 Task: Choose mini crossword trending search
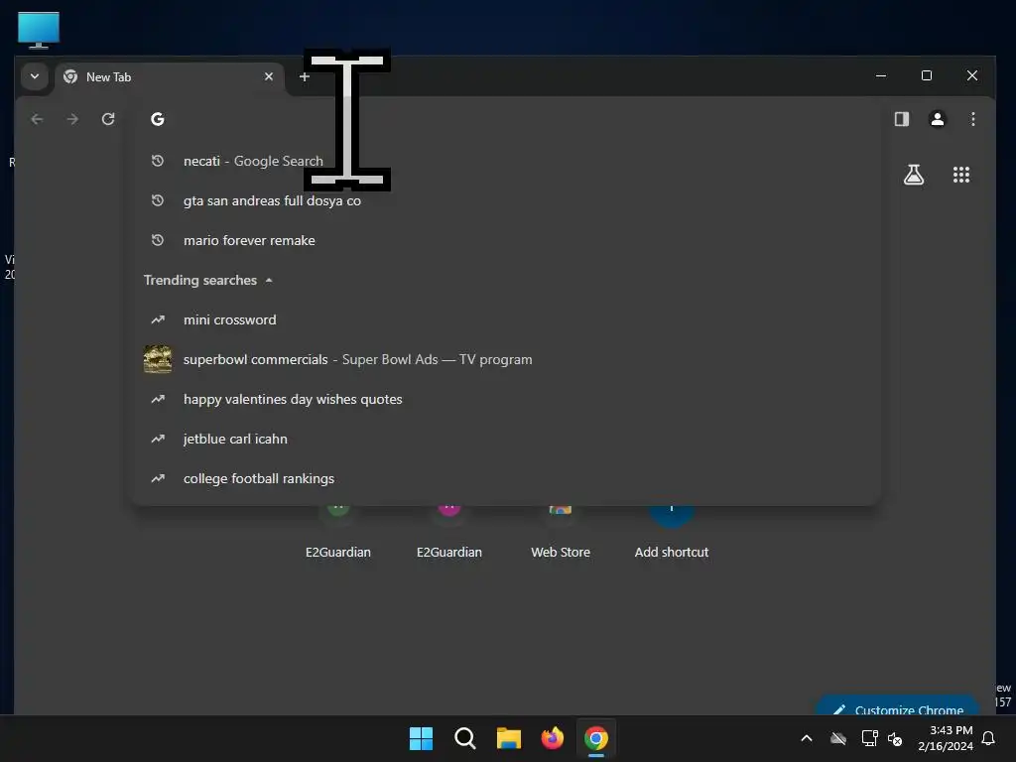(x=505, y=320)
